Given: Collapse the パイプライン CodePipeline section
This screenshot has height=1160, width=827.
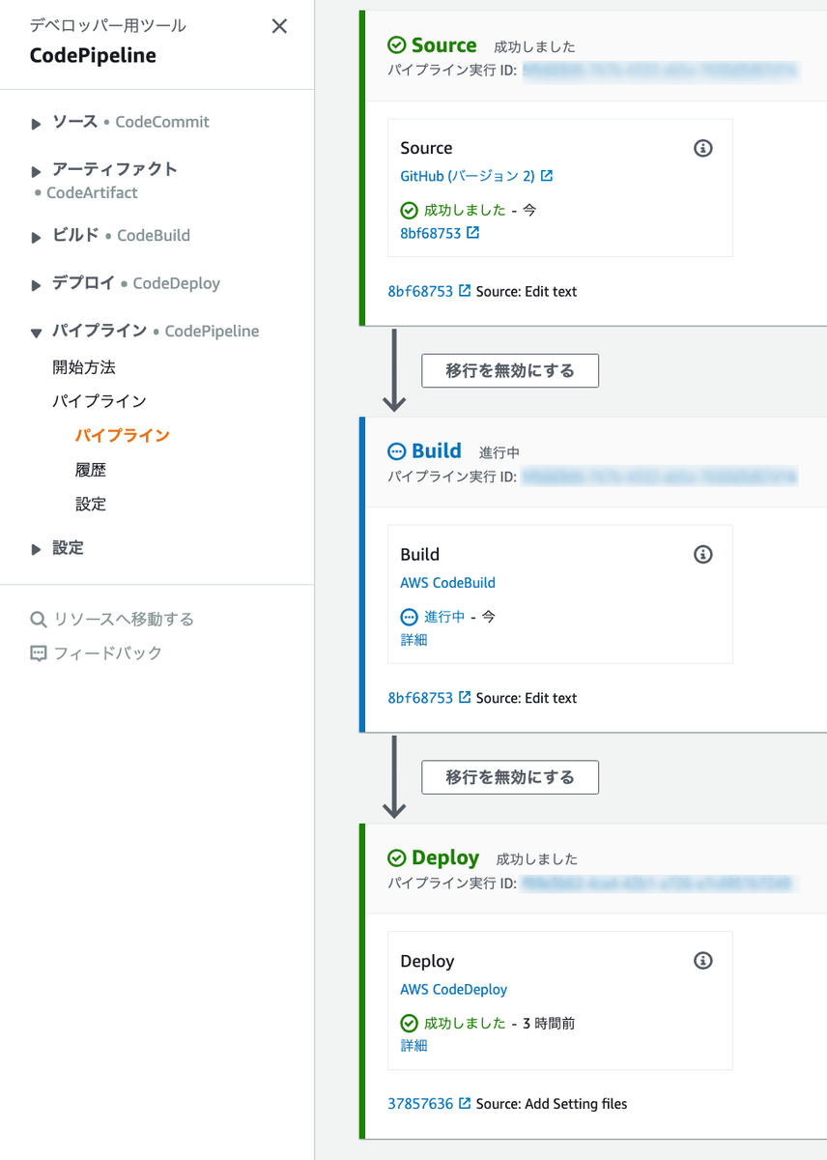Looking at the screenshot, I should tap(36, 333).
